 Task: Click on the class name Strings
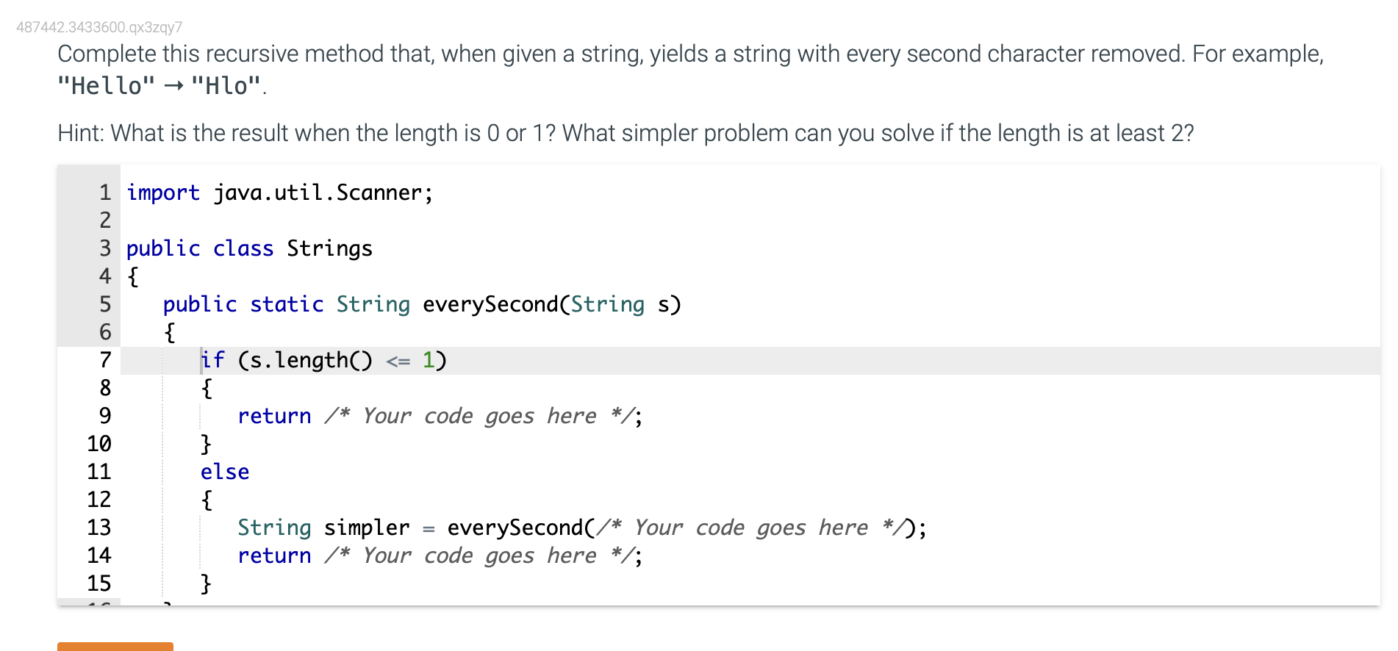point(329,248)
